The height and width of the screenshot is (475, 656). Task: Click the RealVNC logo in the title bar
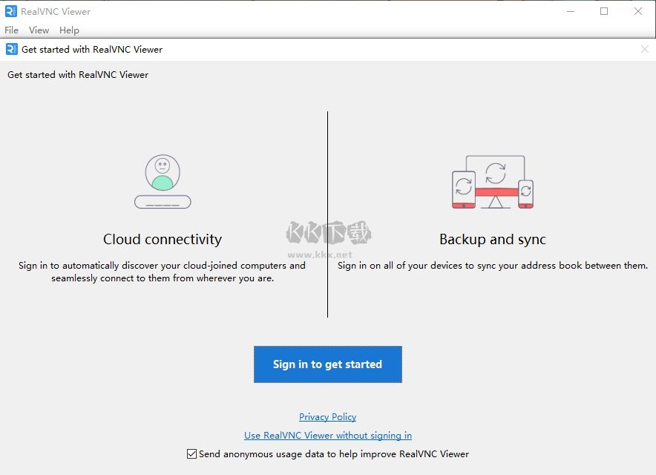coord(10,11)
